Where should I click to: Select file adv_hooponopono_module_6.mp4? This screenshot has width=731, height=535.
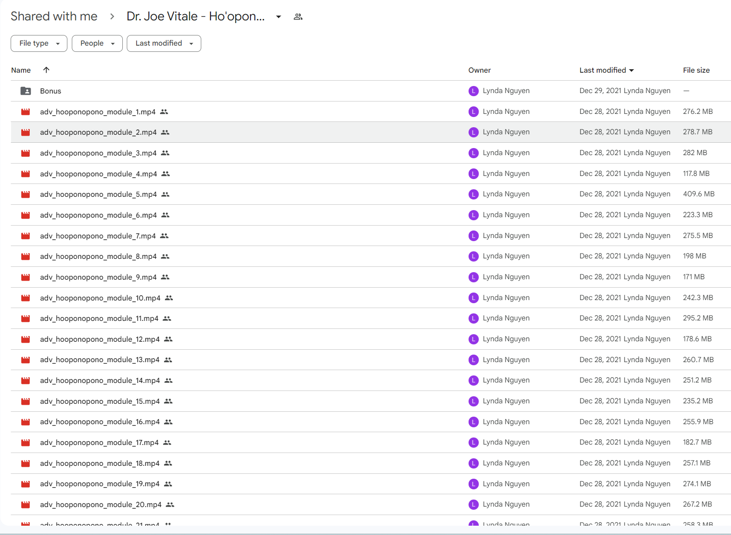tap(98, 215)
